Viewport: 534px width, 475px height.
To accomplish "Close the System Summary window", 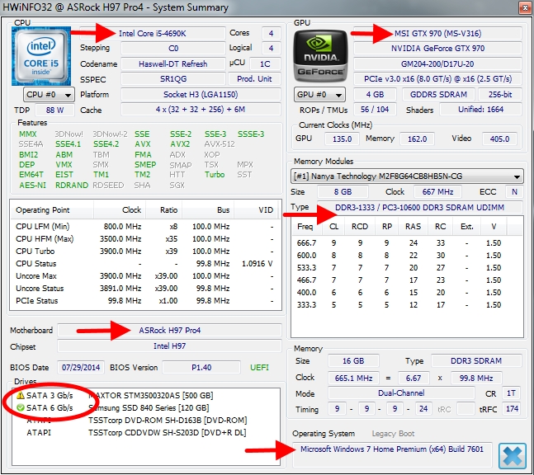I will (x=525, y=7).
